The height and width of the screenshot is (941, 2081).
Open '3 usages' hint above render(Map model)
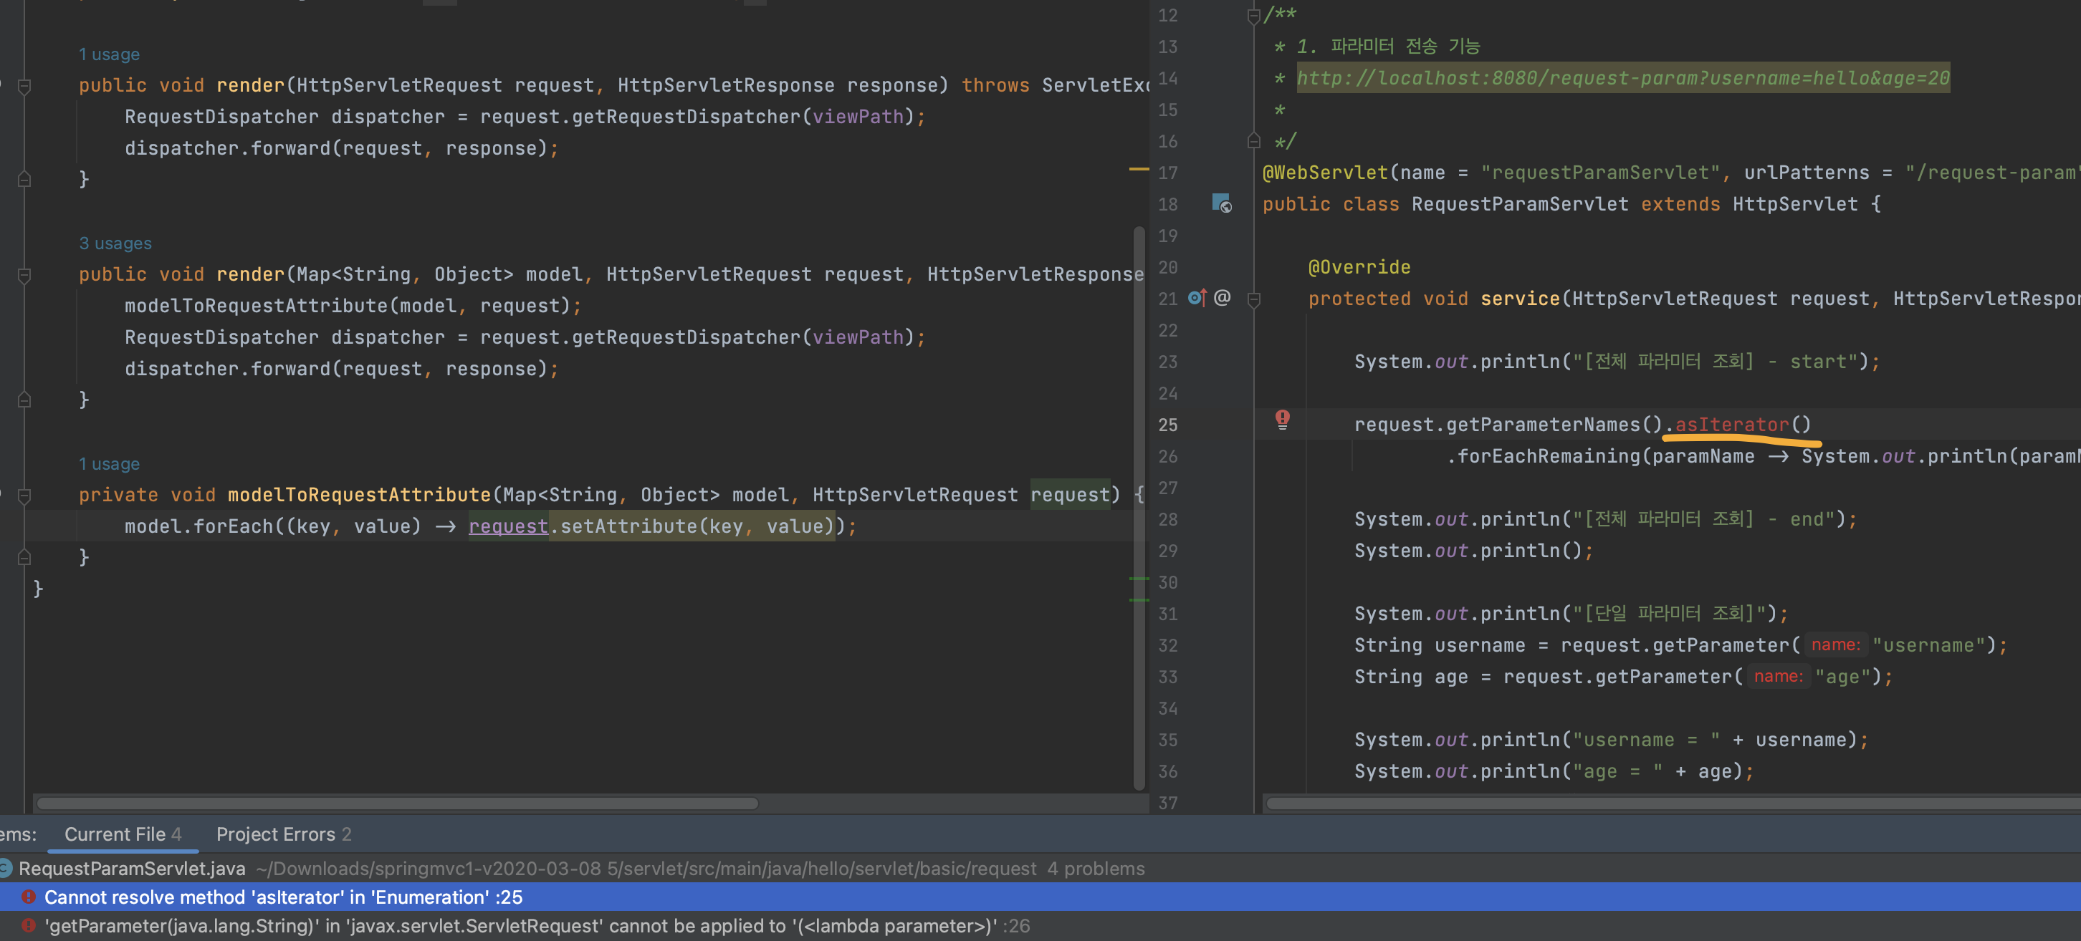pos(115,243)
